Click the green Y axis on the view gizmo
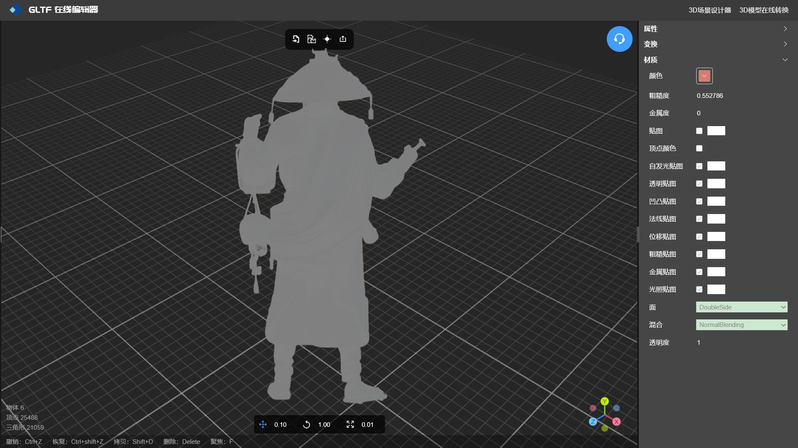The width and height of the screenshot is (798, 448). click(605, 401)
